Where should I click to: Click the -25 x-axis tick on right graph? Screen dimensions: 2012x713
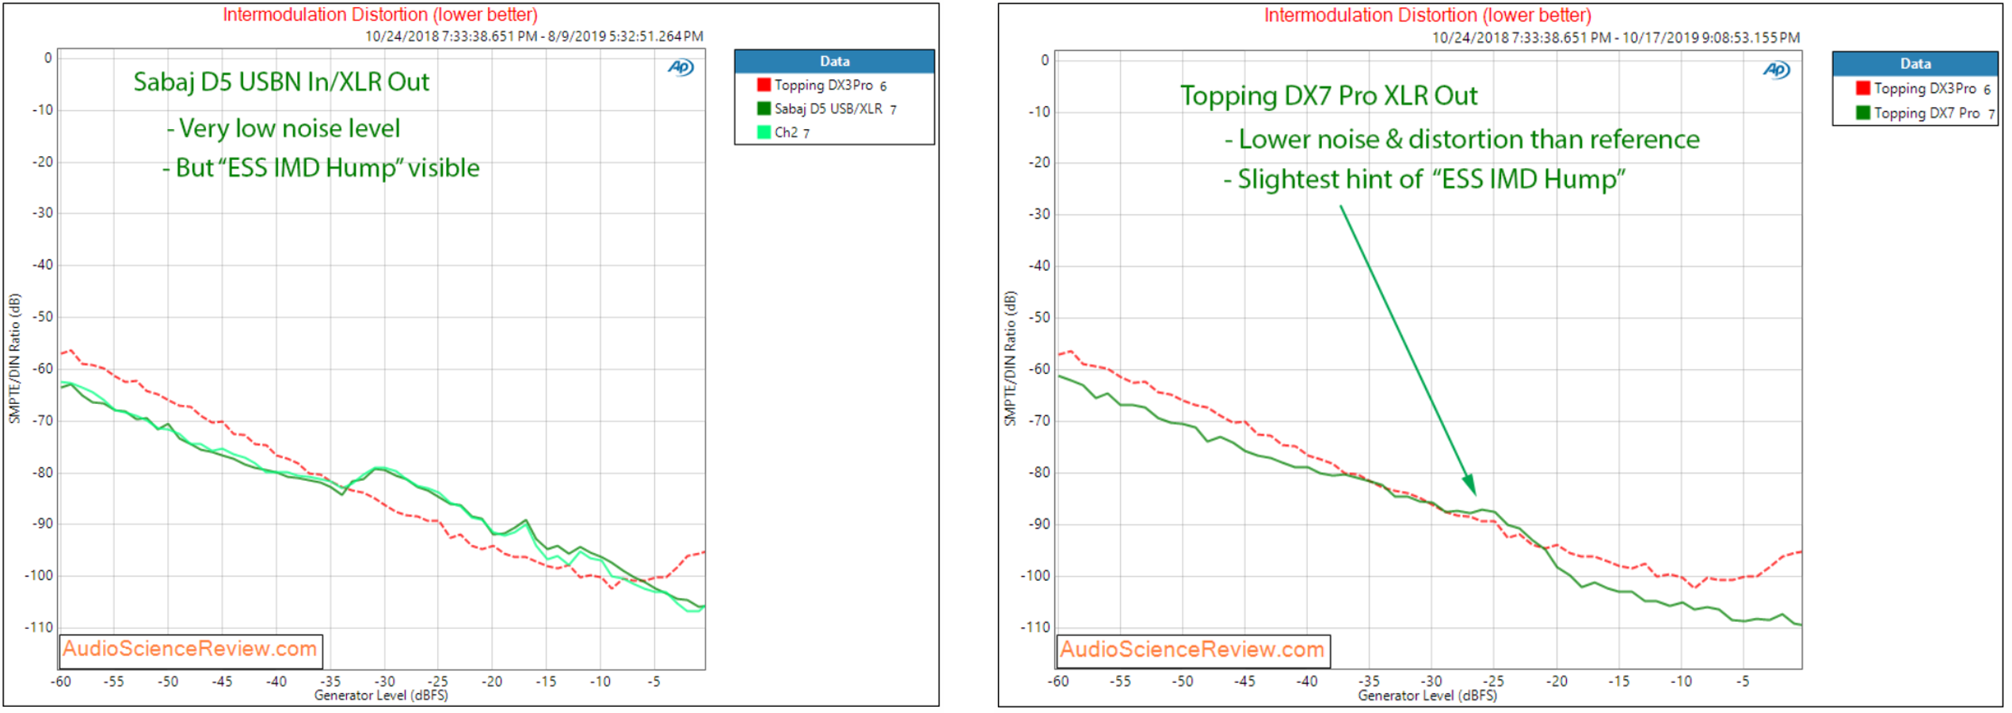[1493, 681]
